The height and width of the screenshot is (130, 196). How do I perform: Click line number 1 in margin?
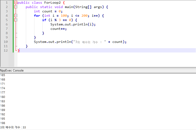click(7, 3)
